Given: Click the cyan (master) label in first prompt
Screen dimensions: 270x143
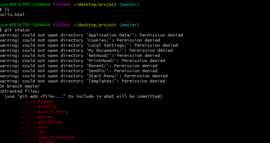Looking at the screenshot, I should pos(129,5).
